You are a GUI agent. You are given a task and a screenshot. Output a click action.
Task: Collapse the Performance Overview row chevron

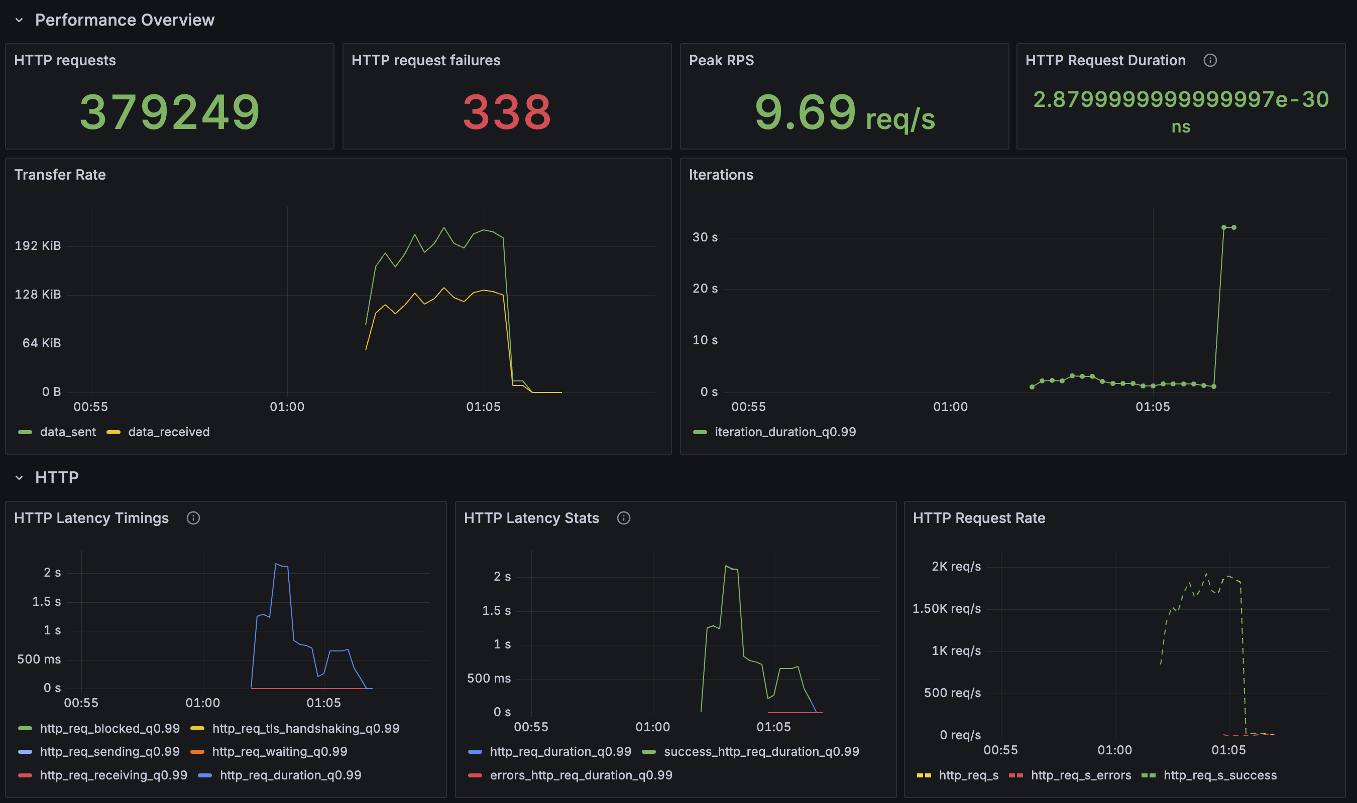[x=19, y=20]
